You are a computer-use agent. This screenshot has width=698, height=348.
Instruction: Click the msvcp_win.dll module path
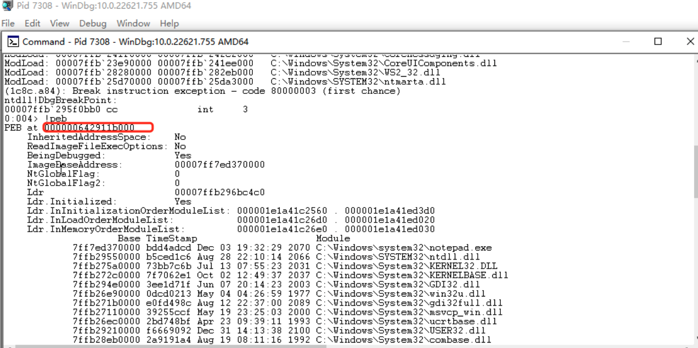click(x=409, y=312)
